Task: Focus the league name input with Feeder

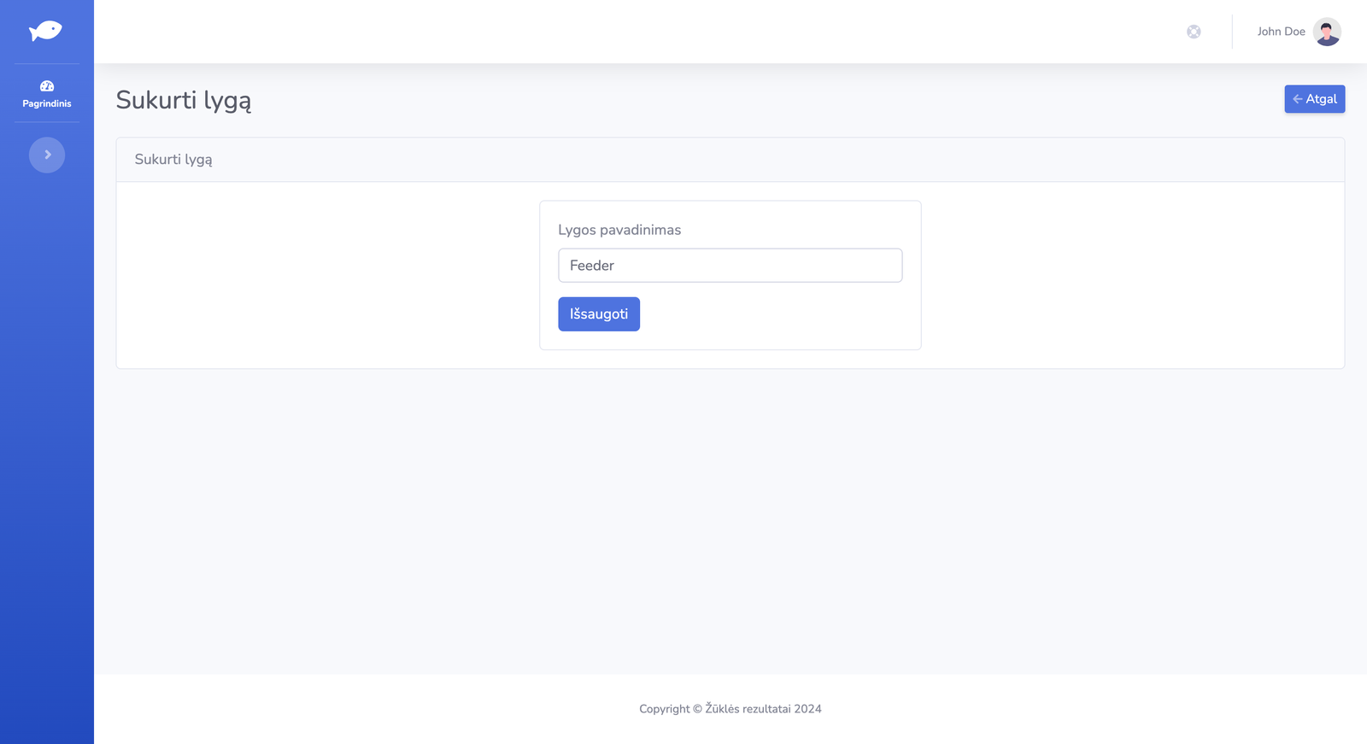Action: point(730,266)
